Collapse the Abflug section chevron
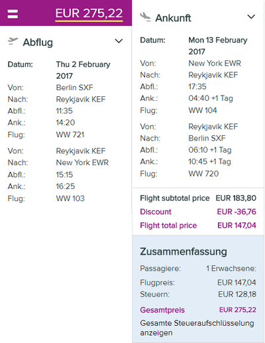The height and width of the screenshot is (343, 265). 119,41
